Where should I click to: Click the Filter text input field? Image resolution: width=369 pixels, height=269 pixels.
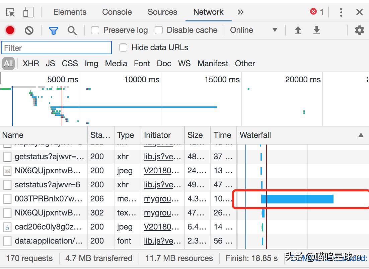click(57, 48)
